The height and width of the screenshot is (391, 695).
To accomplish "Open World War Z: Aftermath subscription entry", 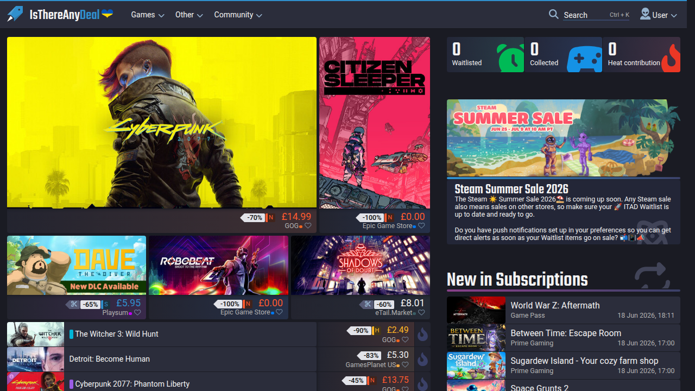I will coord(564,310).
